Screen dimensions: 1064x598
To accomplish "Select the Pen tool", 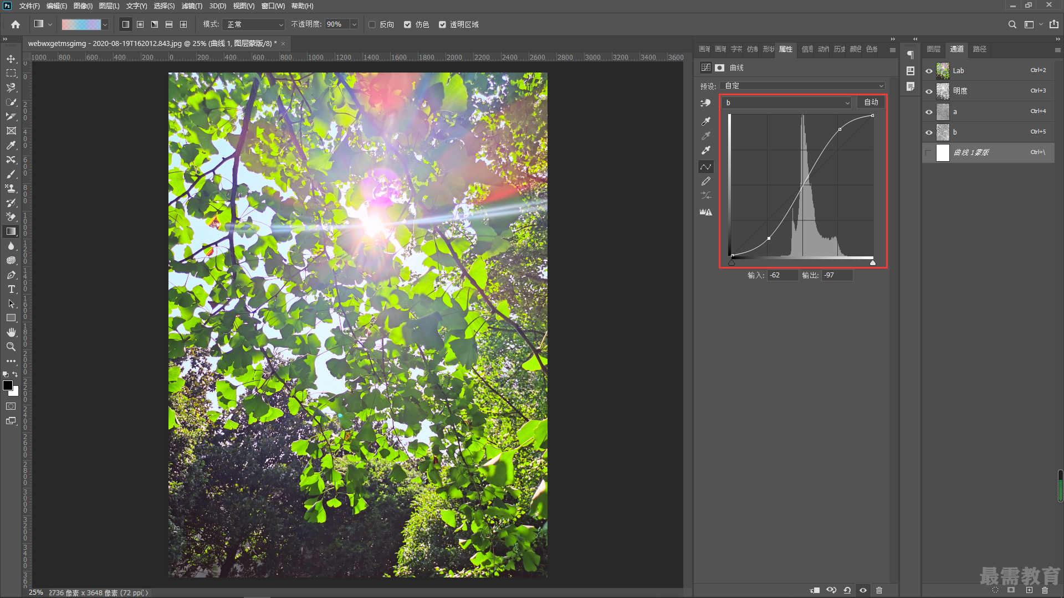I will (x=11, y=275).
